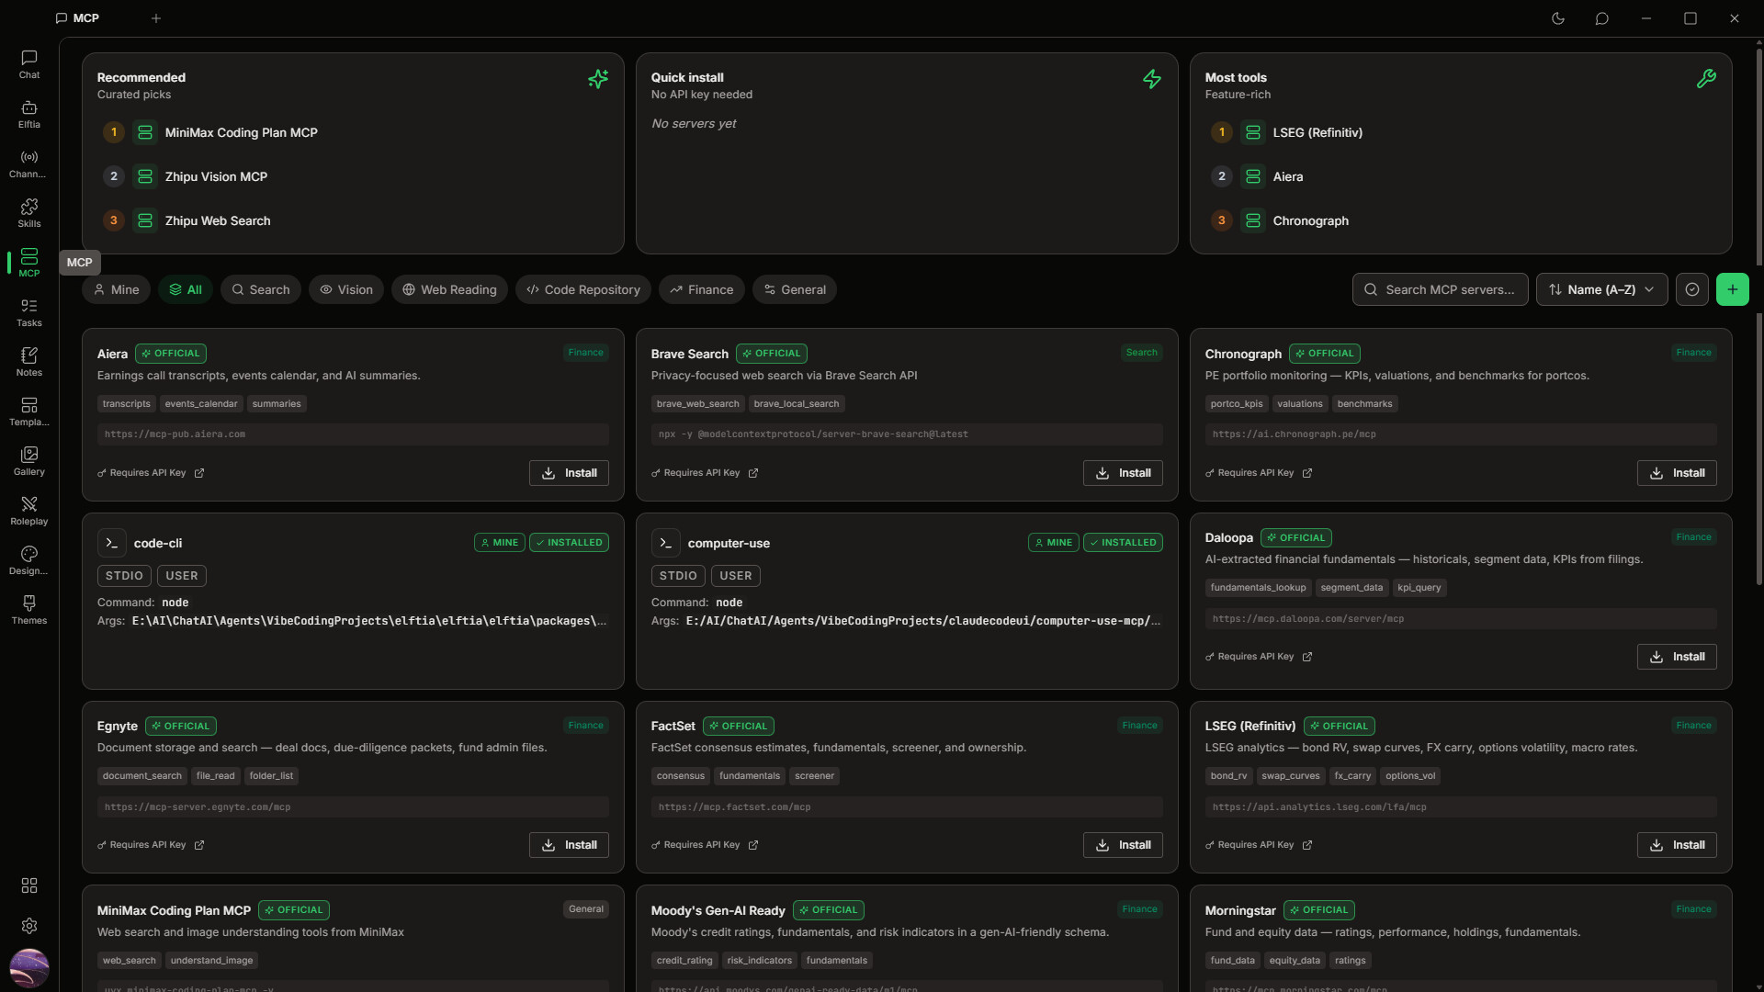Select the Web Reading category filter
This screenshot has height=992, width=1764.
click(449, 289)
